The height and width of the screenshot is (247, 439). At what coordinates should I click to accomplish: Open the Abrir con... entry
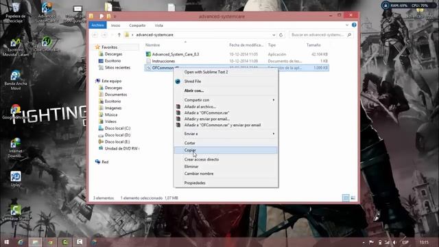[226, 91]
